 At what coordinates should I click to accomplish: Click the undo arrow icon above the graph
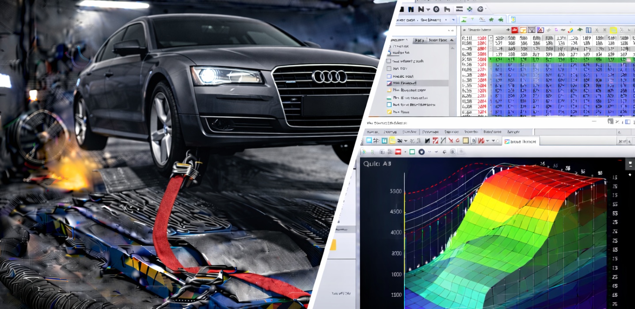point(444,152)
